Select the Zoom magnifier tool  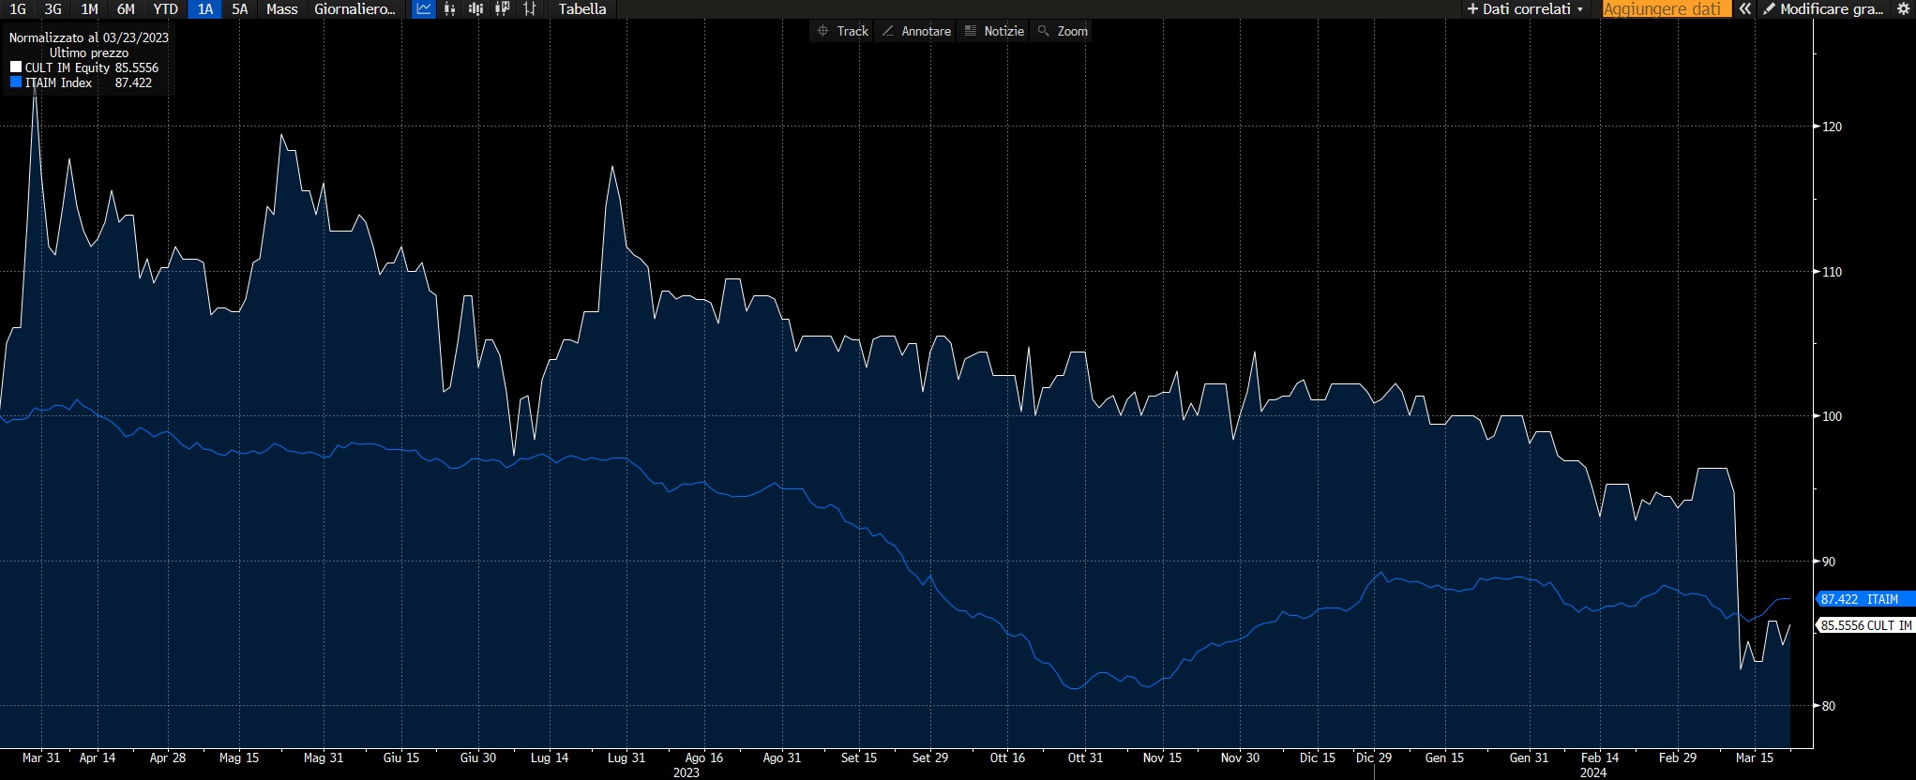click(1063, 31)
